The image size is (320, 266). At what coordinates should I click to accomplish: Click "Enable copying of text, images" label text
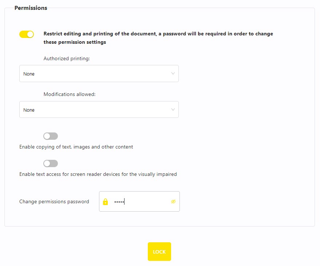(76, 147)
